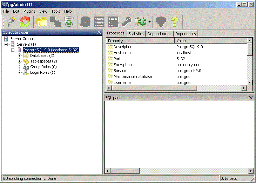Open the object Properties toolbar icon
256x183 pixels.
[42, 22]
